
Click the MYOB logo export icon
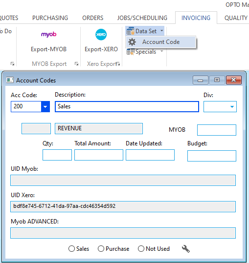pos(48,34)
